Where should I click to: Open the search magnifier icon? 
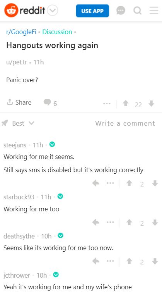pos(138,10)
